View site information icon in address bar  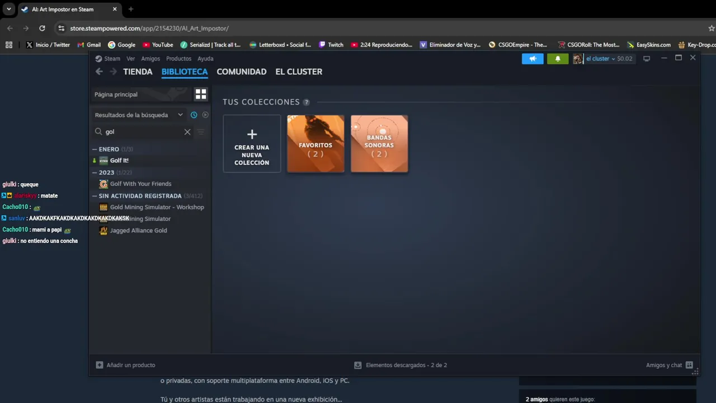[61, 28]
